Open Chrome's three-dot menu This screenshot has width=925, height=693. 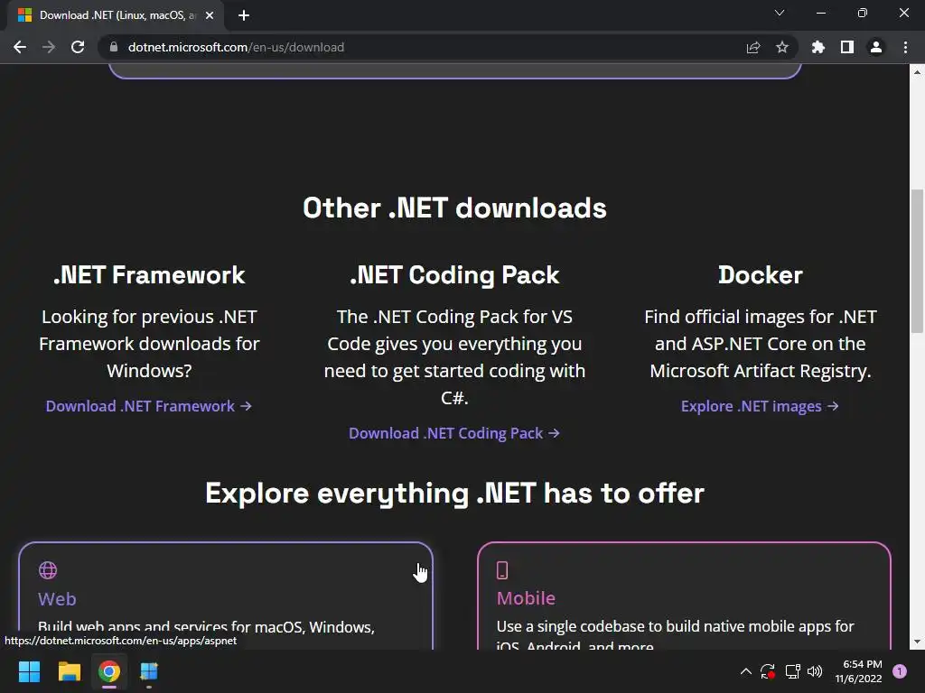pyautogui.click(x=905, y=47)
